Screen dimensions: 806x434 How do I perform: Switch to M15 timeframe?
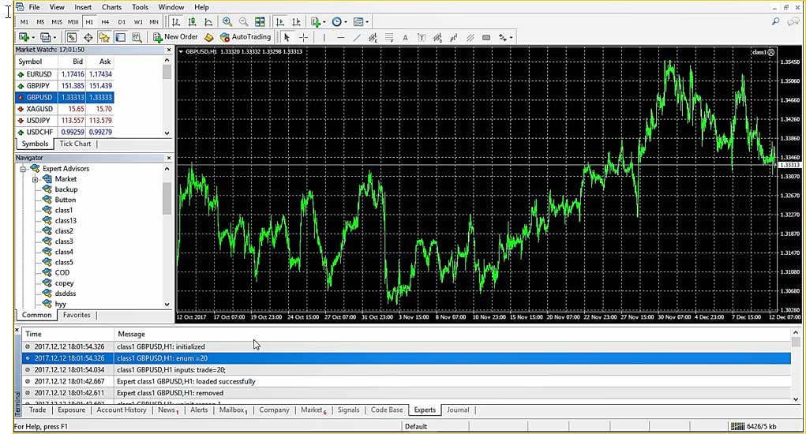click(57, 21)
